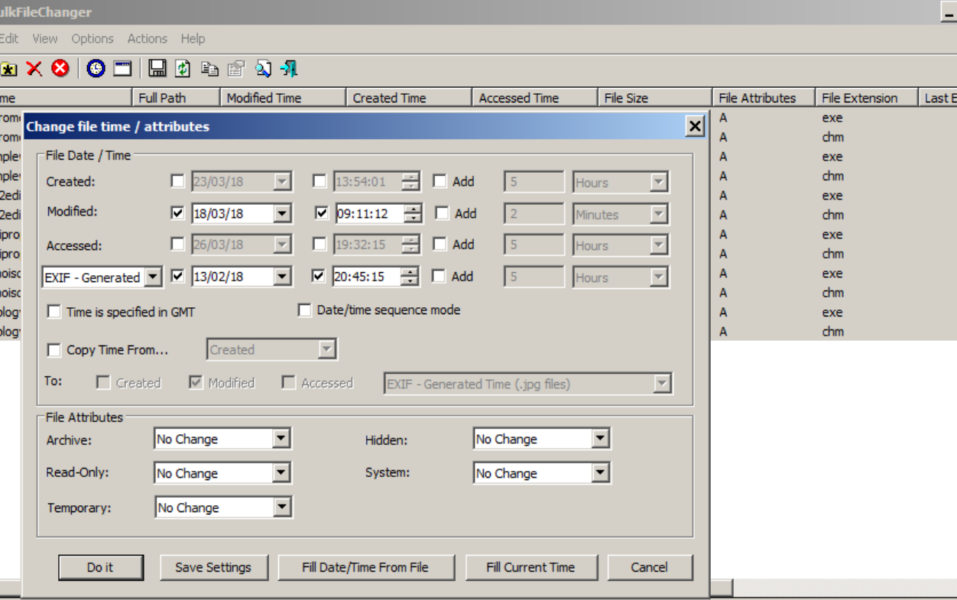Click the green arrows refresh icon
Screen dimensions: 957x600
click(x=183, y=69)
